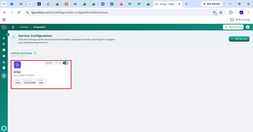Open the user profile avatar icon

pyautogui.click(x=247, y=27)
